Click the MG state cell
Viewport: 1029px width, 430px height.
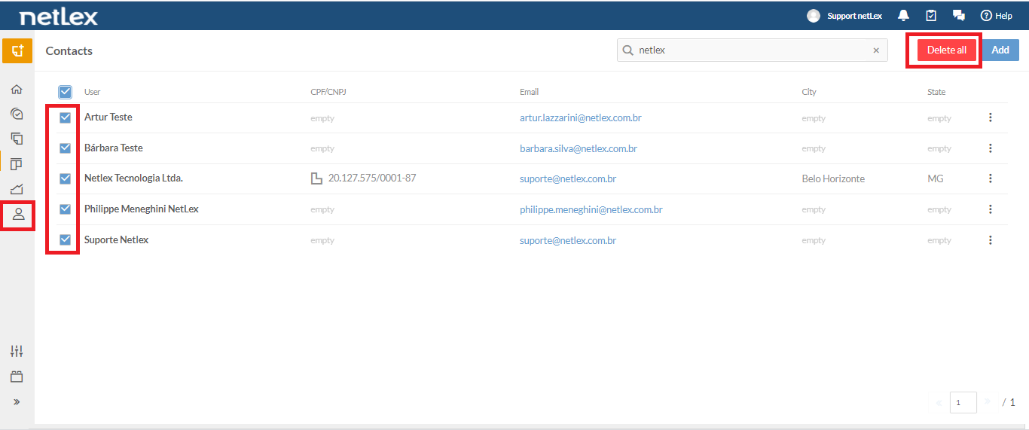pos(936,179)
